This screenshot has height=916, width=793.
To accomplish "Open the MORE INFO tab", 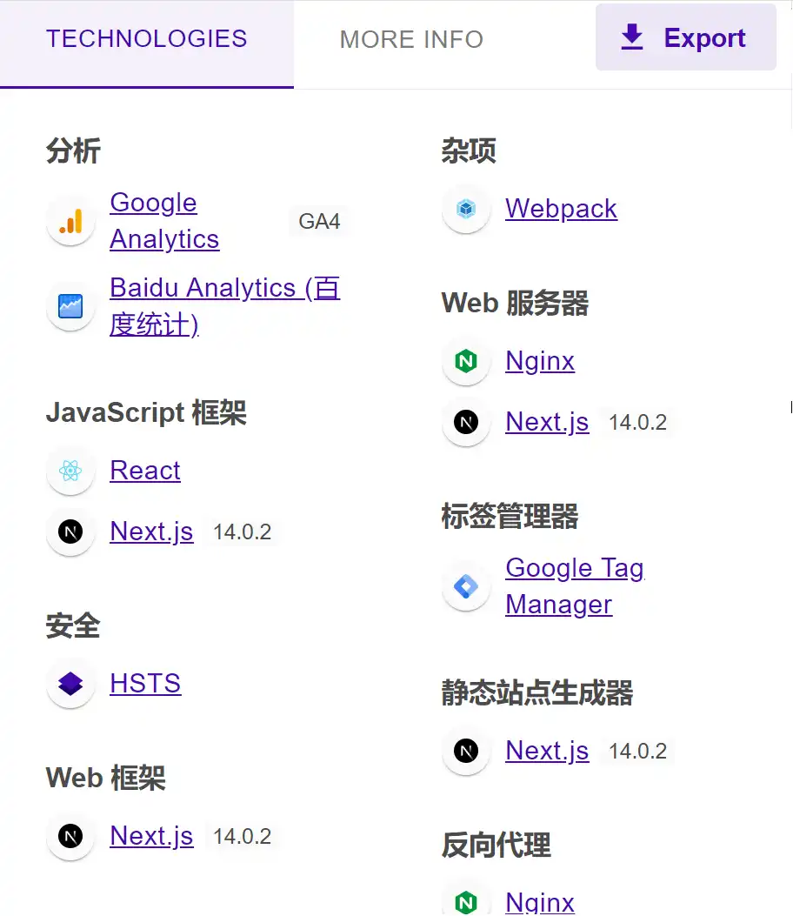I will [411, 39].
